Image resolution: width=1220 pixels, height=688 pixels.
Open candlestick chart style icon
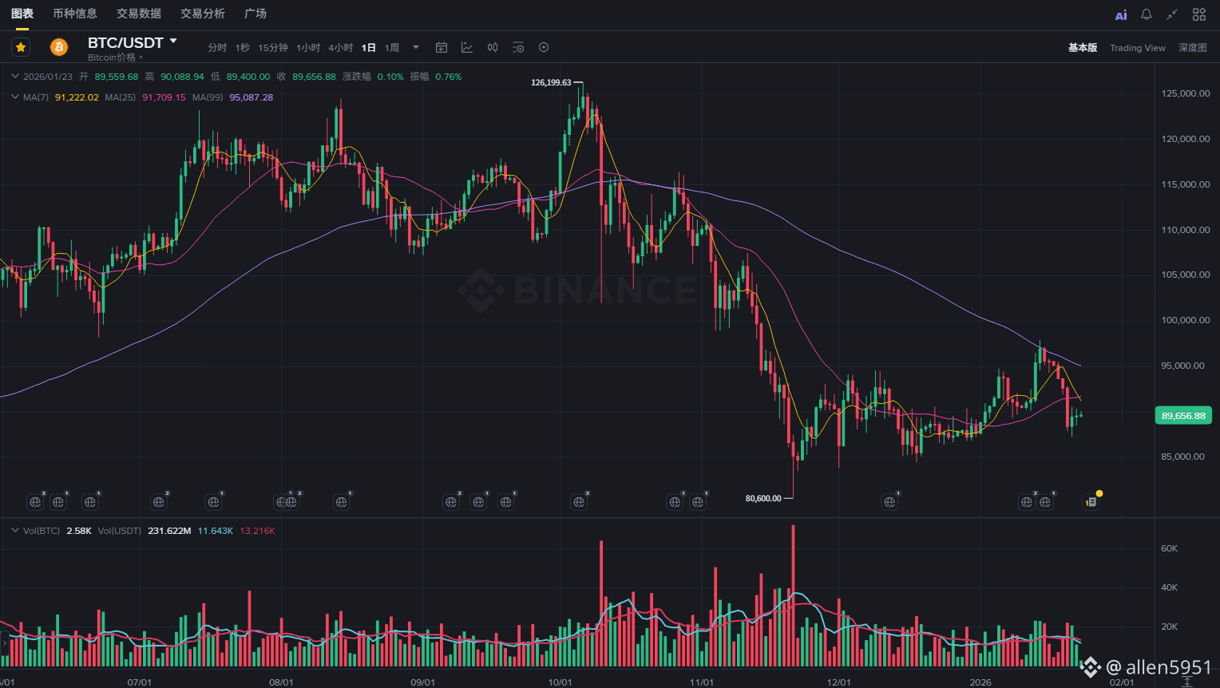coord(493,48)
